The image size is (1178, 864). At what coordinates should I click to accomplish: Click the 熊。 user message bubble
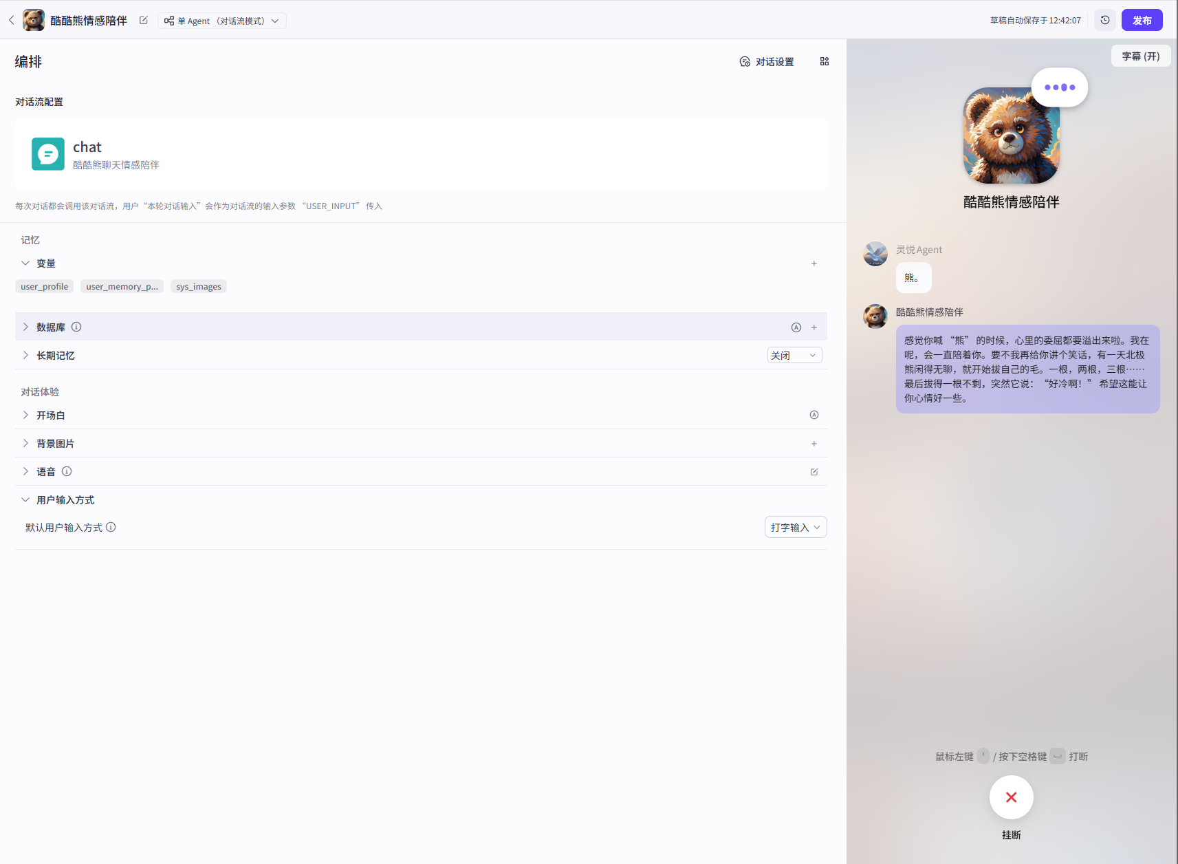(913, 278)
